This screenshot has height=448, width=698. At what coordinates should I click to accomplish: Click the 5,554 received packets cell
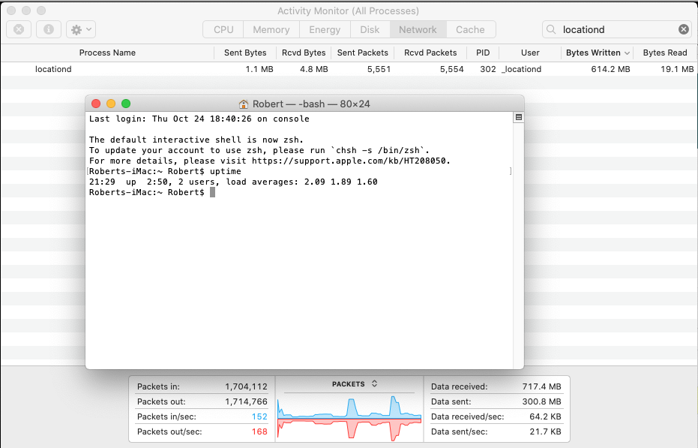point(452,69)
